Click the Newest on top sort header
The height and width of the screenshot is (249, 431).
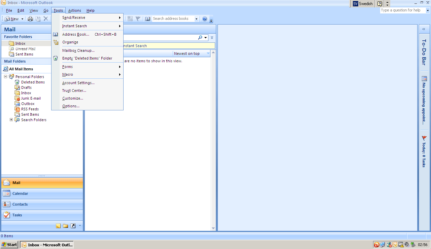point(192,54)
